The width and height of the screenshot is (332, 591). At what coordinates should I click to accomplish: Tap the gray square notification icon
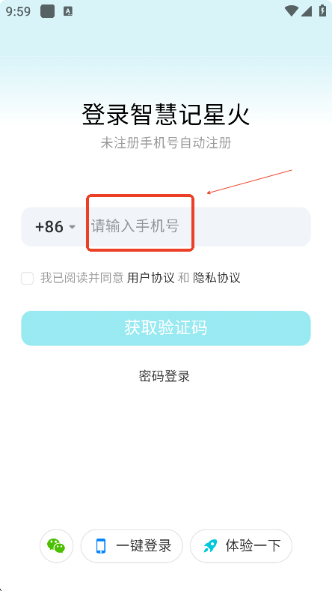[48, 11]
